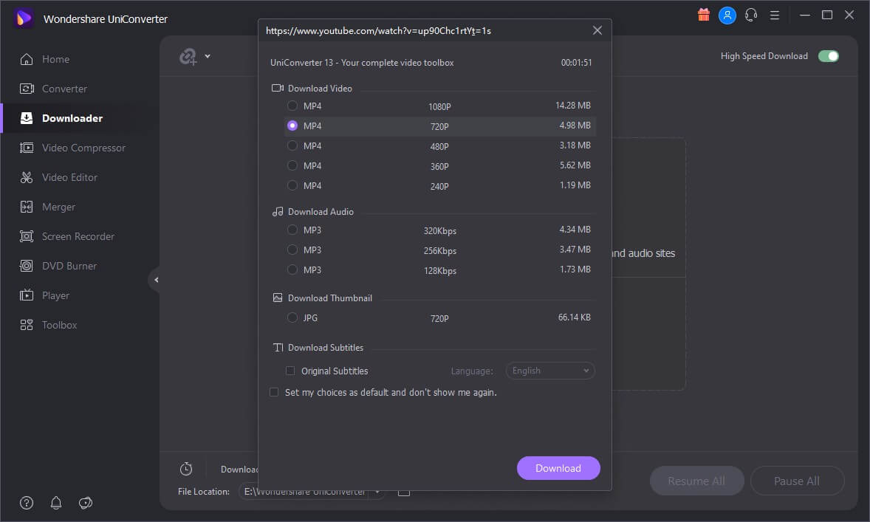Click the Download Audio section heading
870x522 pixels.
click(x=321, y=212)
